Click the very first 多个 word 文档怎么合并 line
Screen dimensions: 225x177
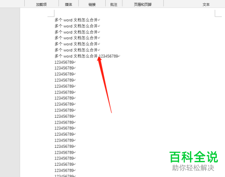click(x=77, y=20)
